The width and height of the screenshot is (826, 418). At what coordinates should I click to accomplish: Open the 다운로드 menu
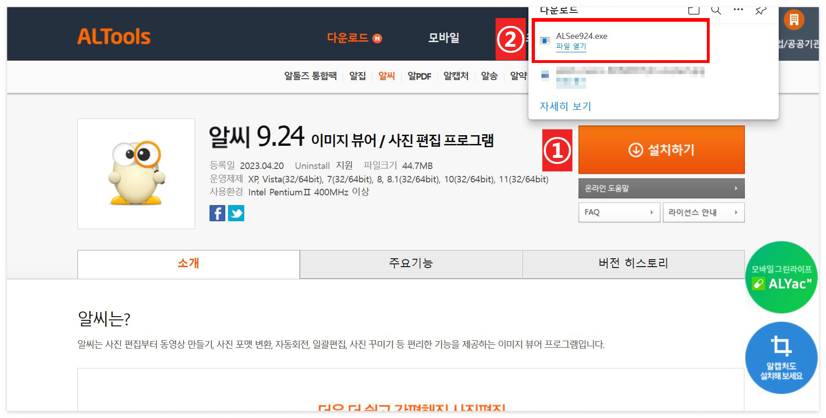click(x=348, y=37)
